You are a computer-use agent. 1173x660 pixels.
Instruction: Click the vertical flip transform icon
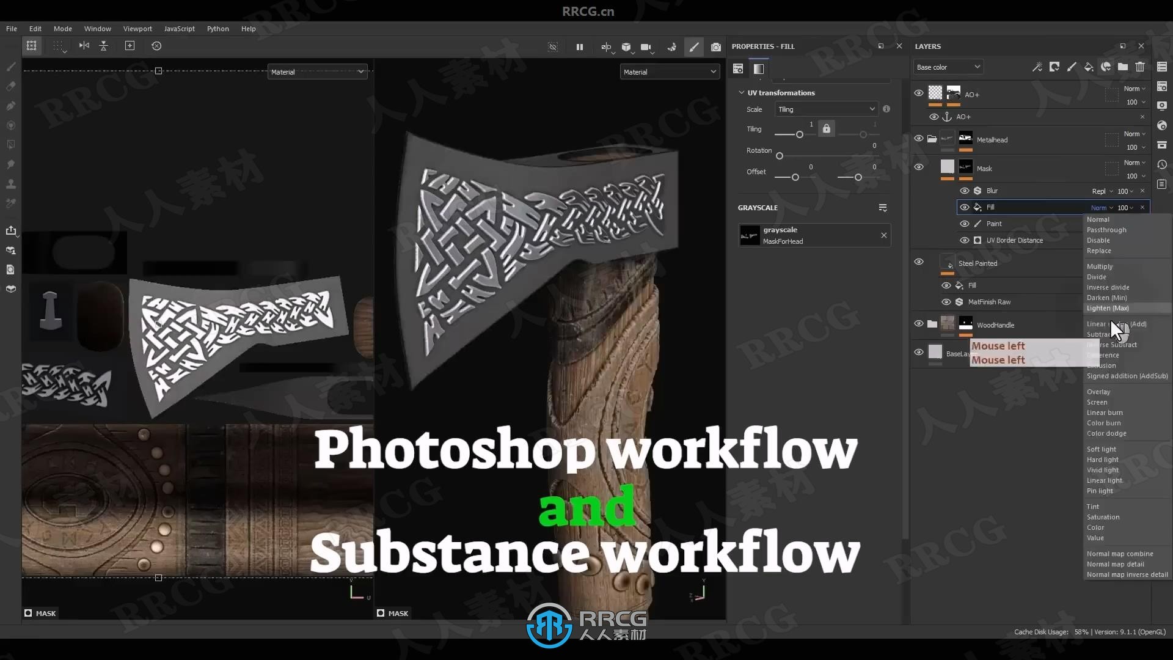coord(104,46)
